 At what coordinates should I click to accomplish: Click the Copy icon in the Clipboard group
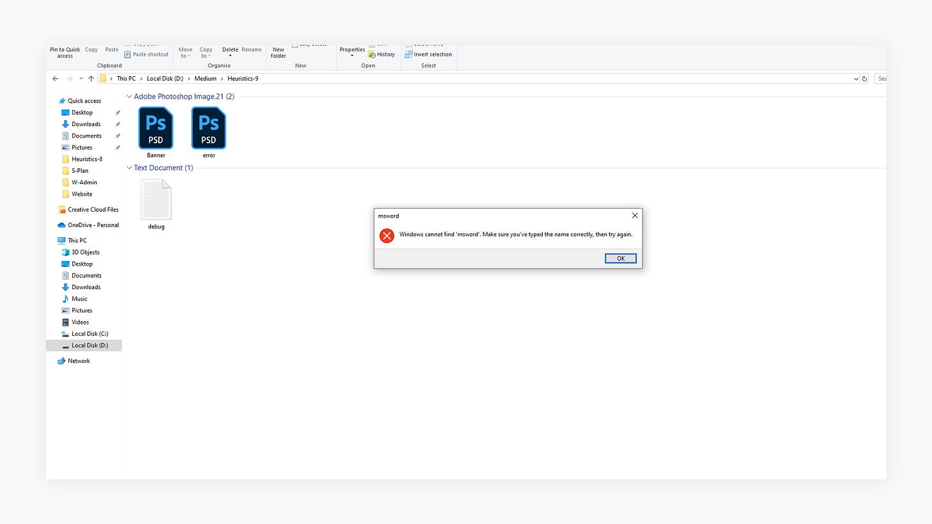[x=91, y=49]
